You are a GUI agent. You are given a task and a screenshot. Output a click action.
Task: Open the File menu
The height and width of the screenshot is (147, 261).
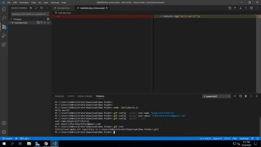click(x=9, y=2)
